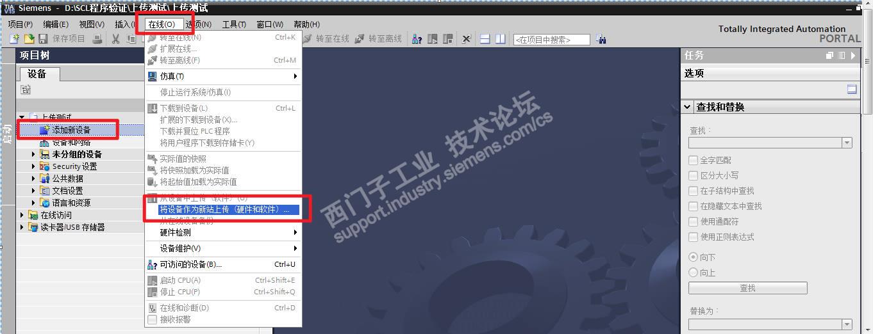Click the 保存项目 save button

(63, 39)
